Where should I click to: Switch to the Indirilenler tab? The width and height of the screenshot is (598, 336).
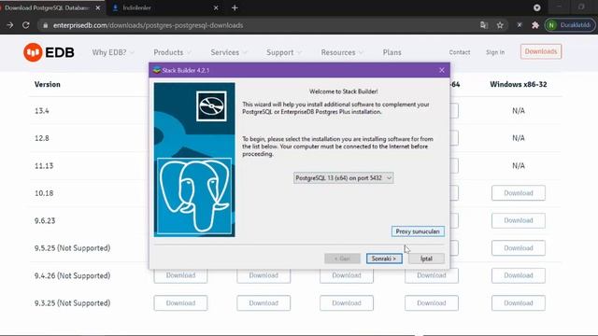coord(164,7)
